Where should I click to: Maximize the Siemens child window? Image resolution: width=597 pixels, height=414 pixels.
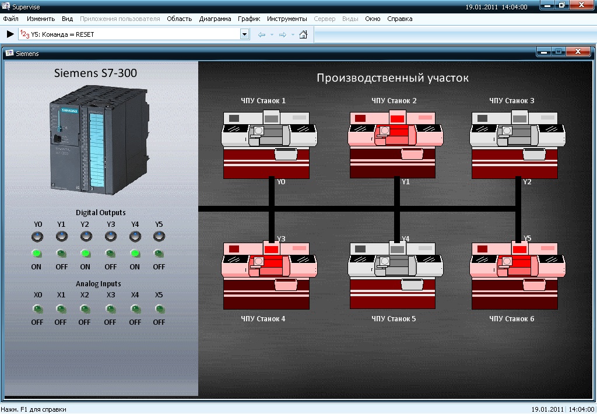point(558,51)
